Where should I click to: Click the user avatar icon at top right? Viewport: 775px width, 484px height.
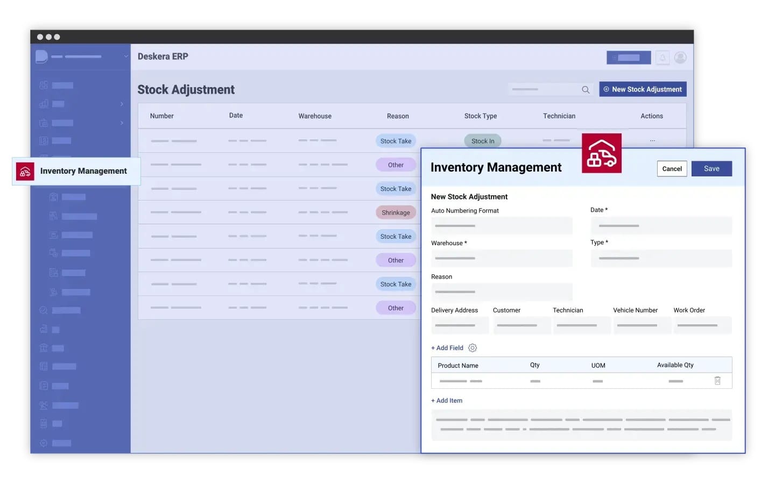tap(680, 57)
